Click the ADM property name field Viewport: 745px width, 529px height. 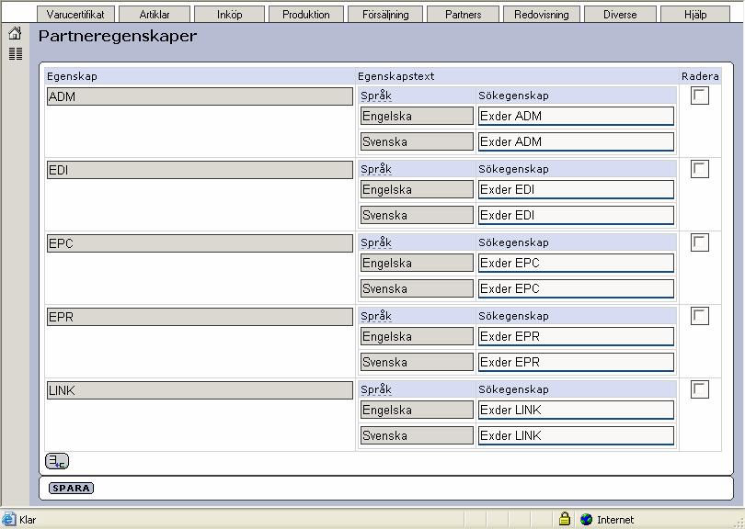tap(200, 96)
